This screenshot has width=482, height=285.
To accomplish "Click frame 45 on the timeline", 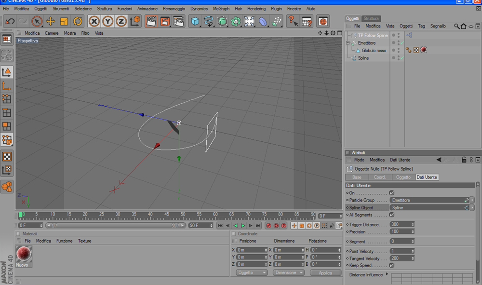I will click(167, 215).
